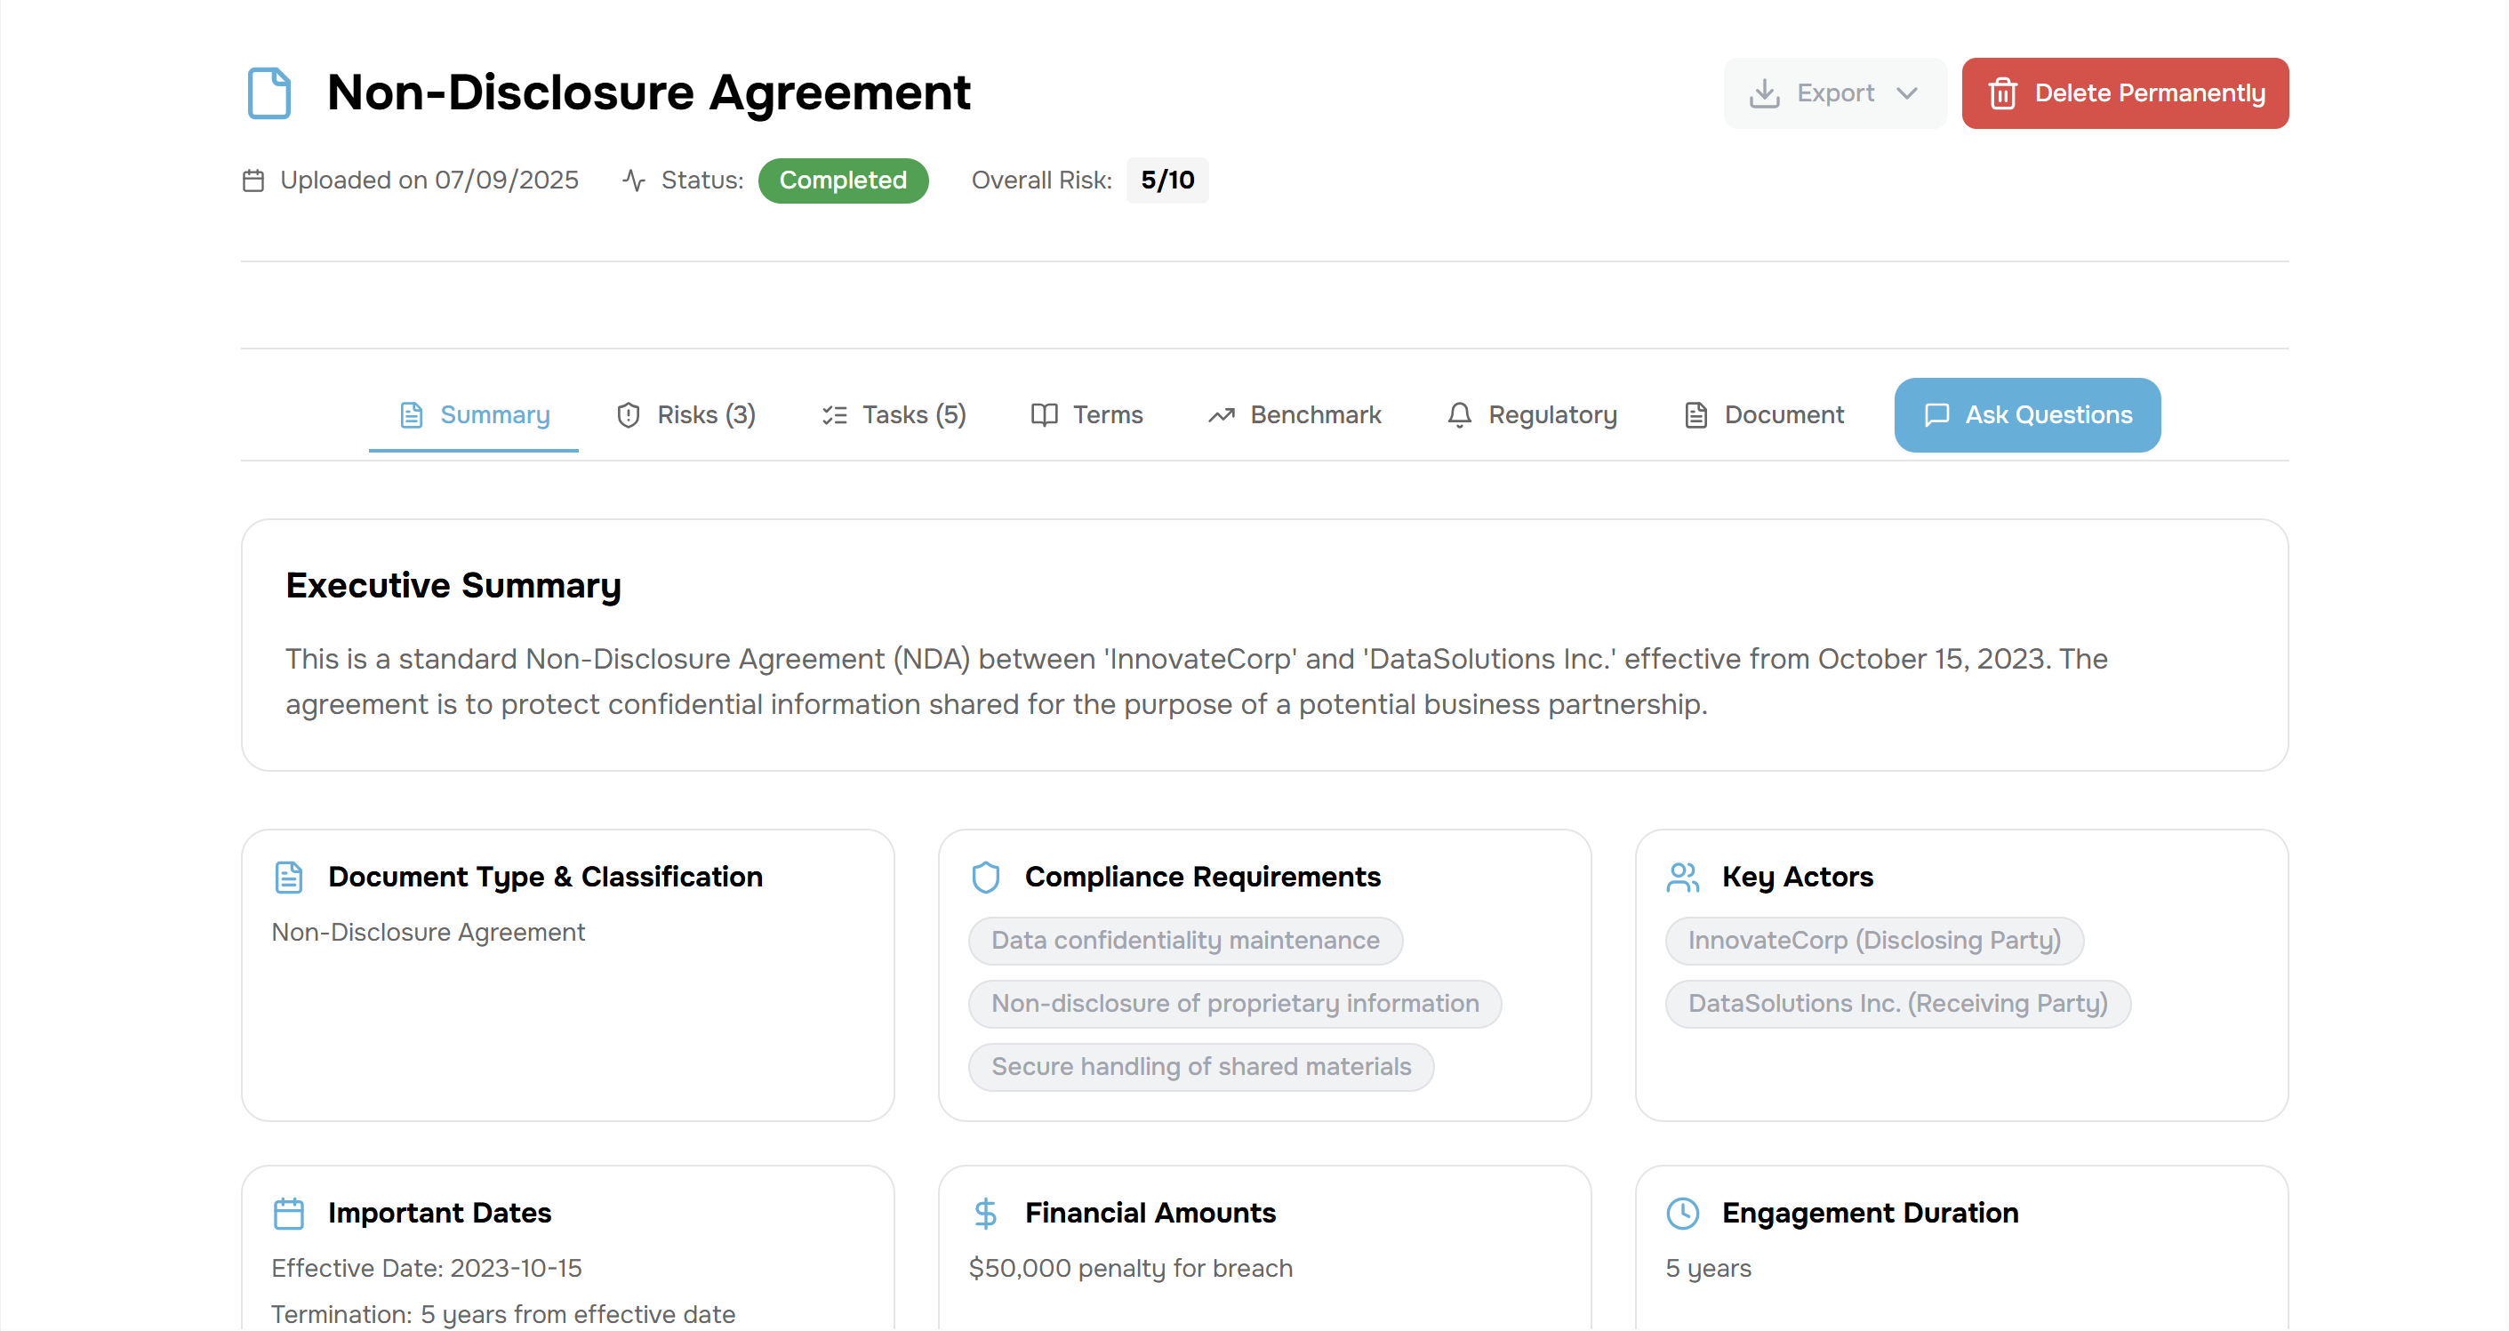
Task: Click the people icon beside Key Actors
Action: (1683, 877)
